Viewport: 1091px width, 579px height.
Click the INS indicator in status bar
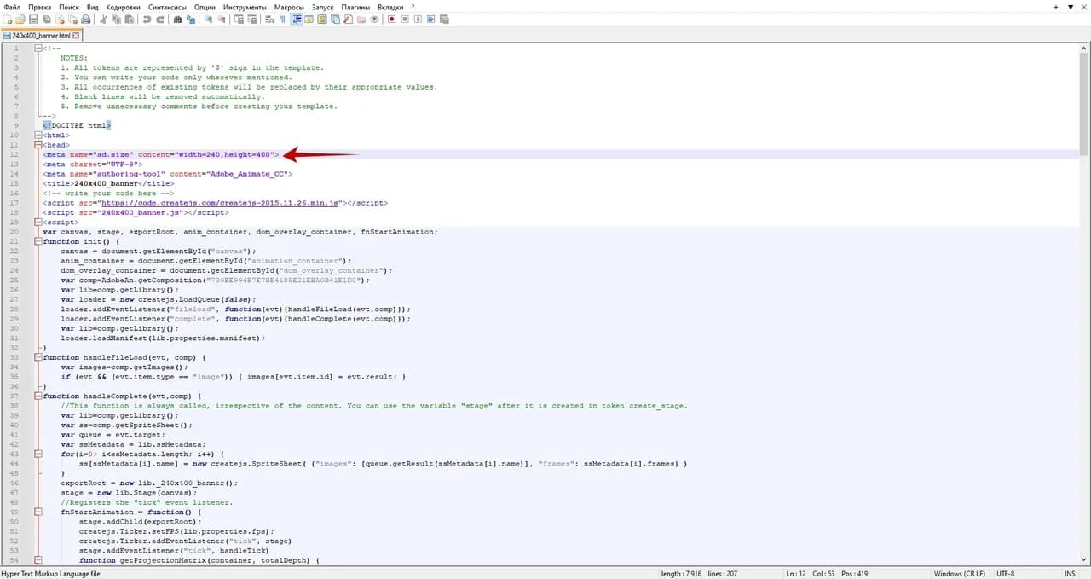(x=1070, y=574)
